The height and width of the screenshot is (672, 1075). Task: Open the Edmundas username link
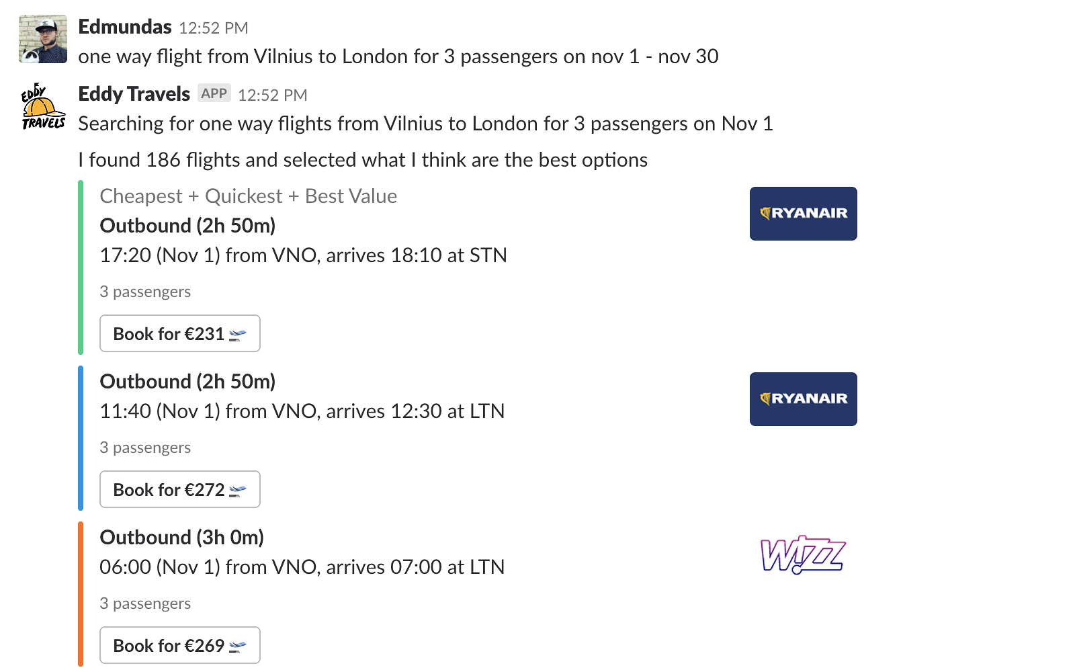pyautogui.click(x=124, y=26)
